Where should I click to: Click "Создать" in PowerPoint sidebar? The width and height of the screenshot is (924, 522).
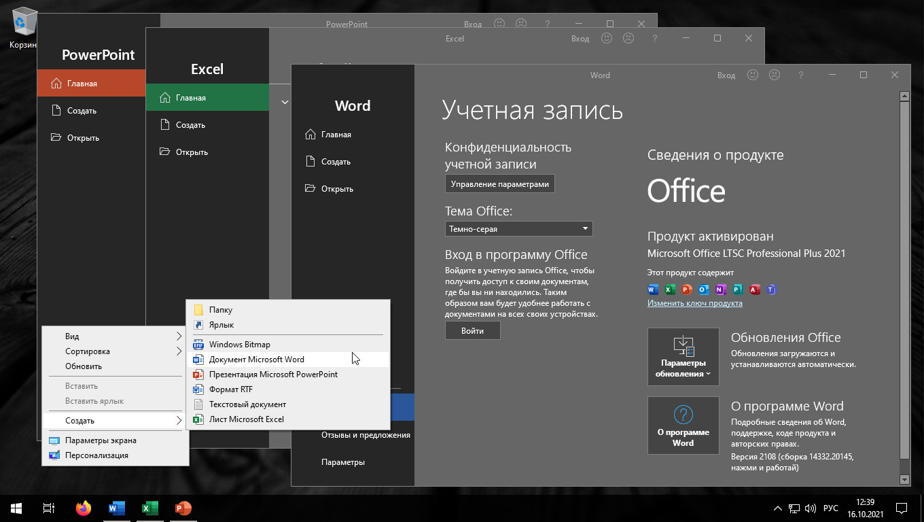click(x=91, y=111)
